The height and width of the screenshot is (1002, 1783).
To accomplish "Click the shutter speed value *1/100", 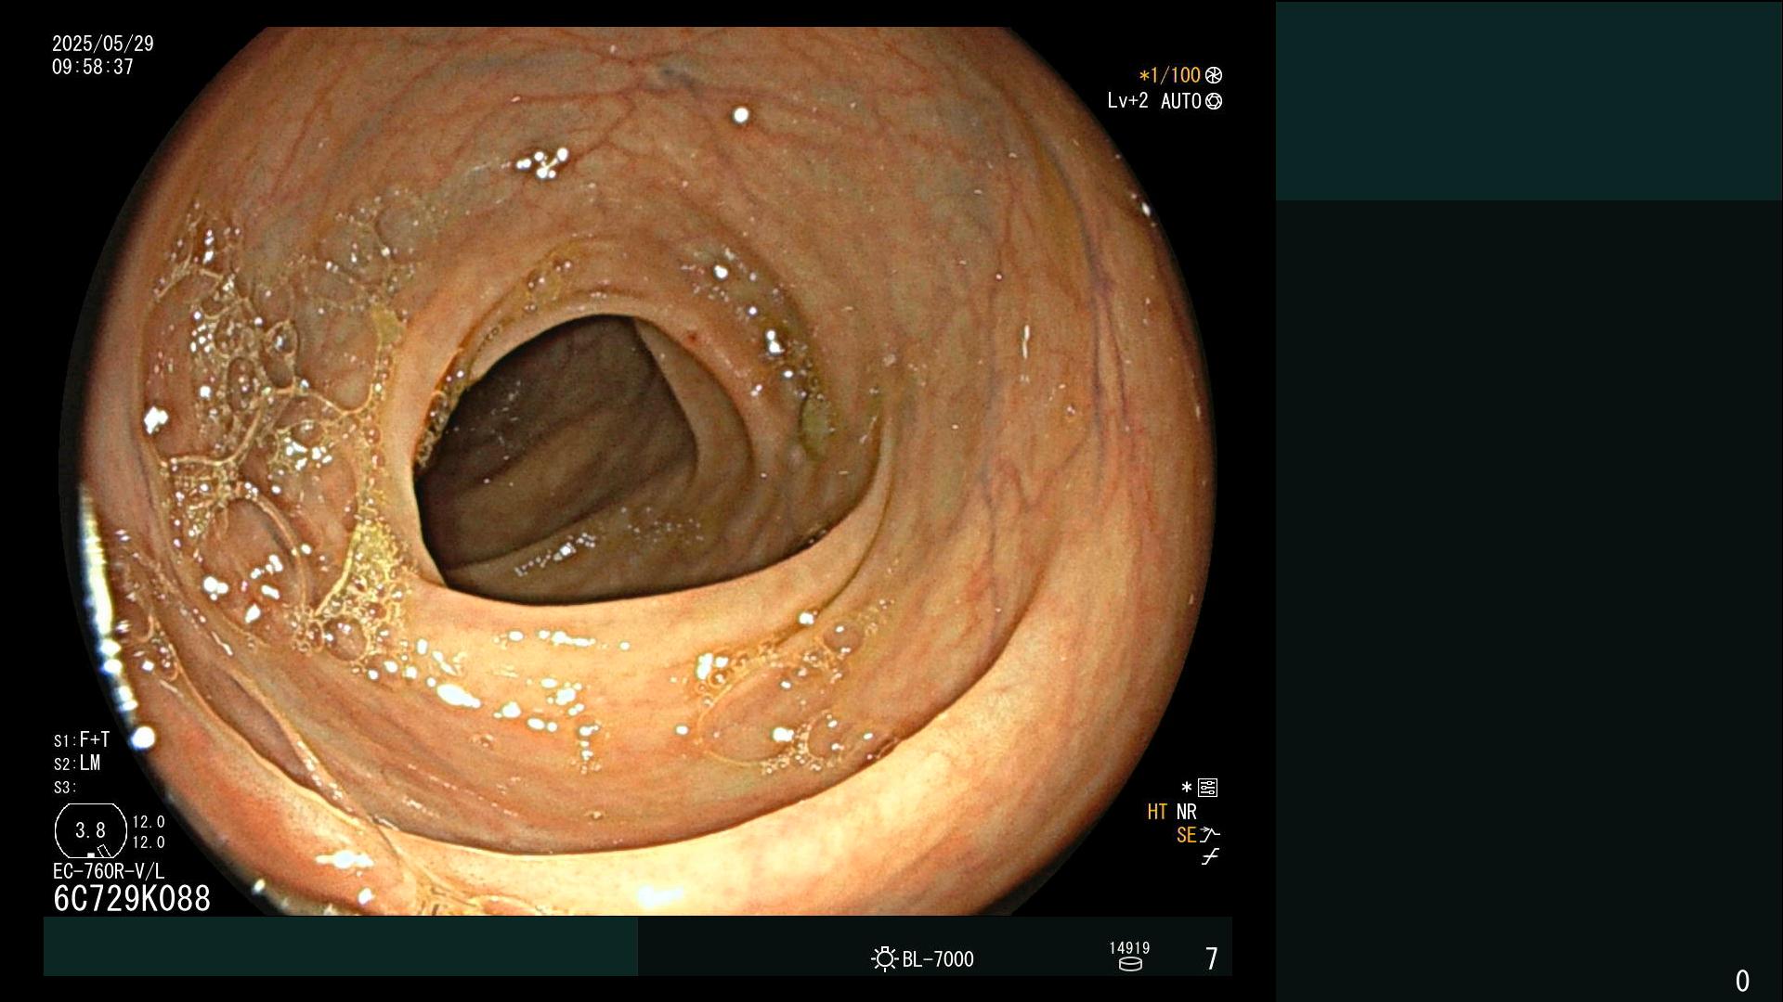I will coord(1170,75).
